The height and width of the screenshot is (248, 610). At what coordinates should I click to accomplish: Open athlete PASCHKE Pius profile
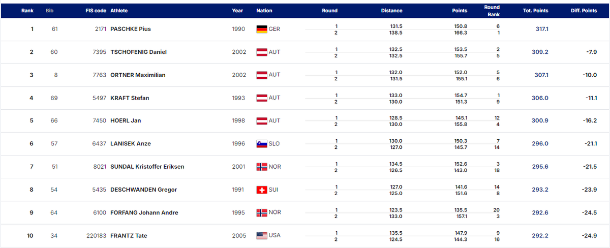tap(131, 29)
